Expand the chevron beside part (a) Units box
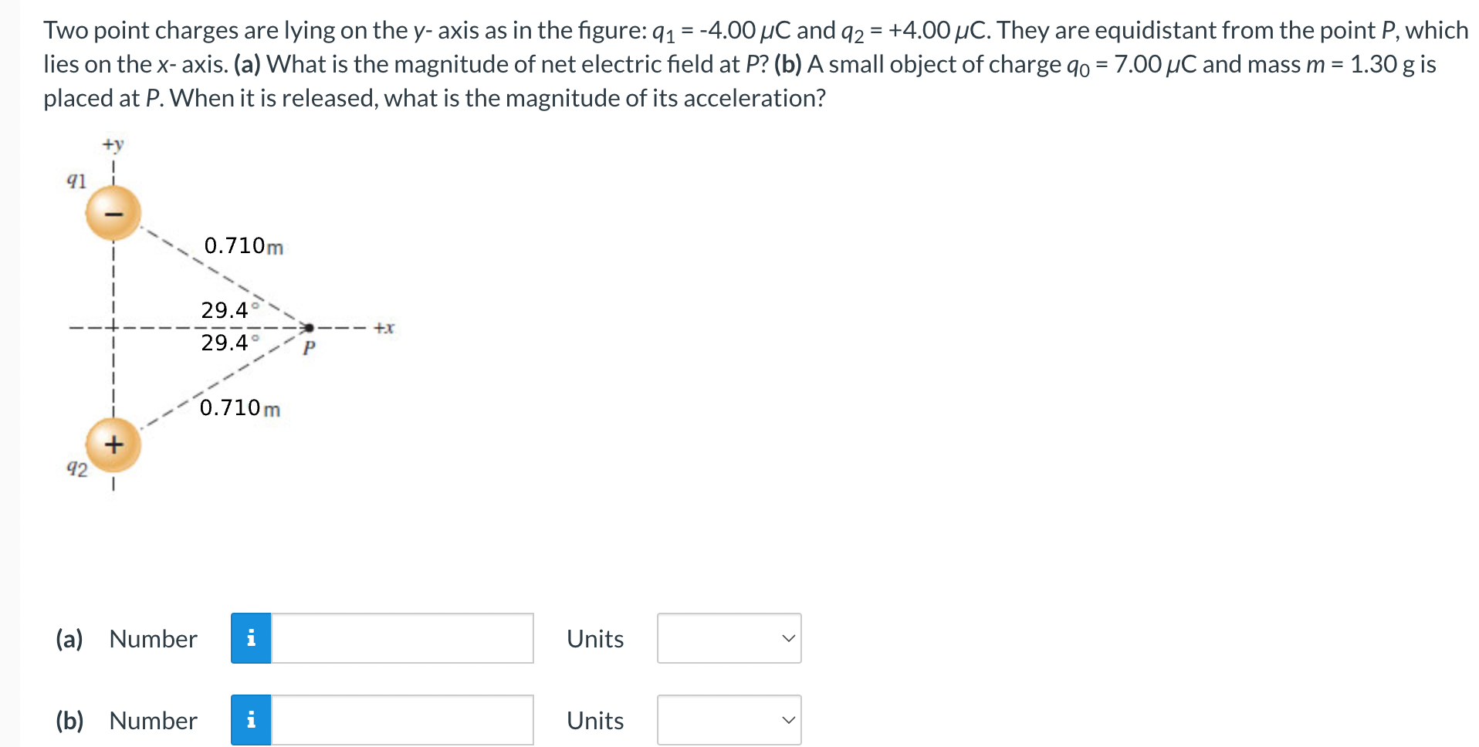 pyautogui.click(x=788, y=638)
